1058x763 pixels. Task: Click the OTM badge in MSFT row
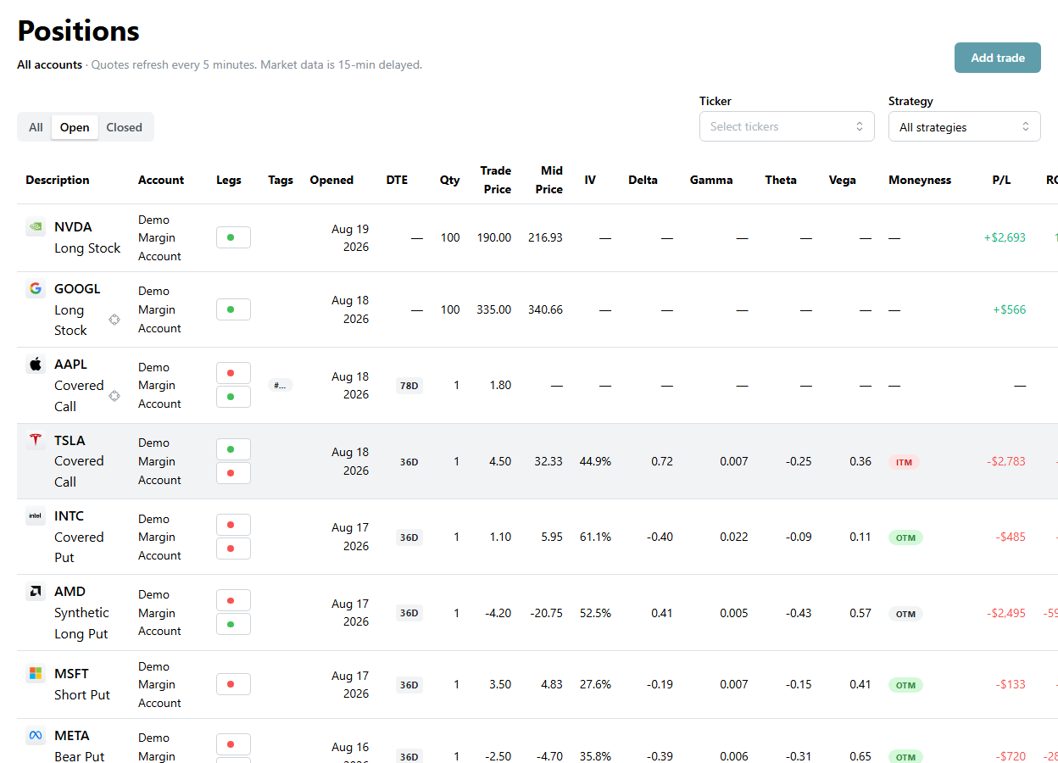click(x=905, y=685)
